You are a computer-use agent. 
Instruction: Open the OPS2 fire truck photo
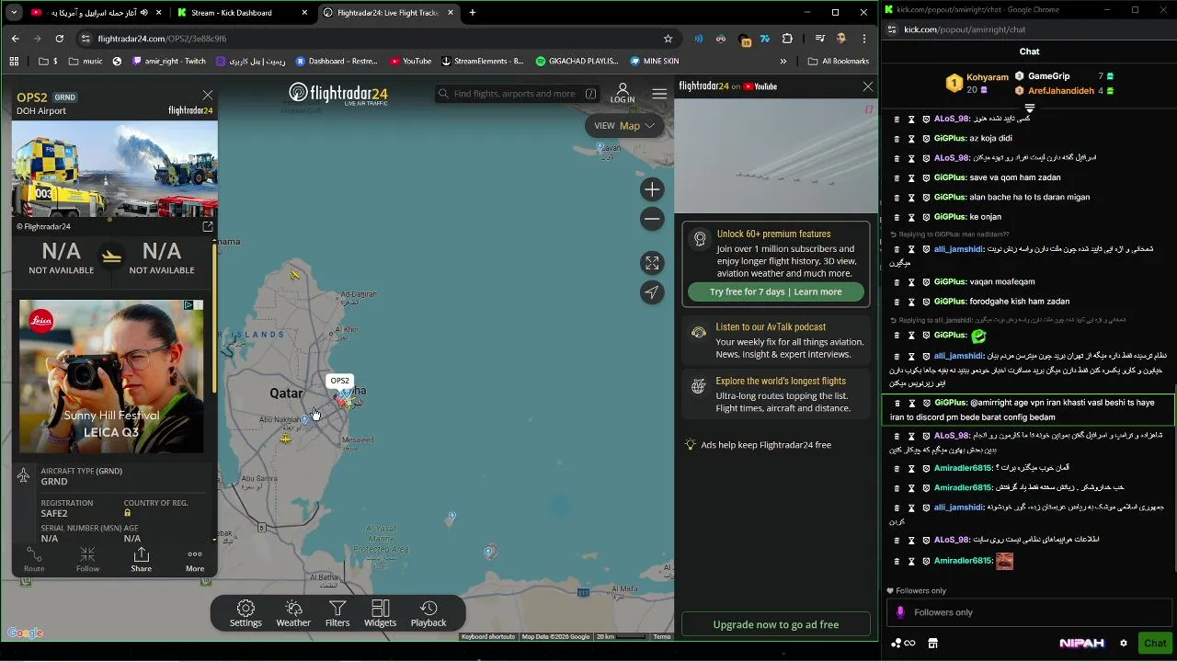pos(115,169)
